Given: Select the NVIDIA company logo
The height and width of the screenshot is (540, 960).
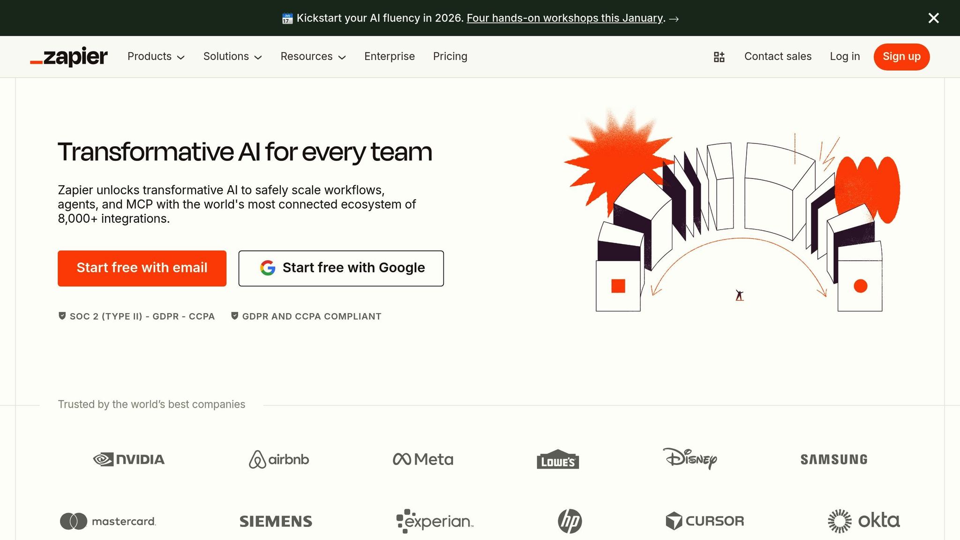Looking at the screenshot, I should pos(129,459).
